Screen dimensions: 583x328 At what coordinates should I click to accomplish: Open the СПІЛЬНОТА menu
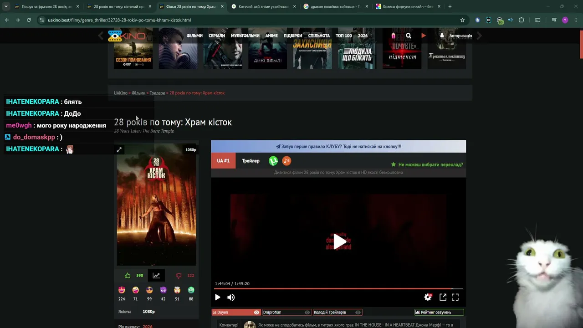pyautogui.click(x=319, y=36)
